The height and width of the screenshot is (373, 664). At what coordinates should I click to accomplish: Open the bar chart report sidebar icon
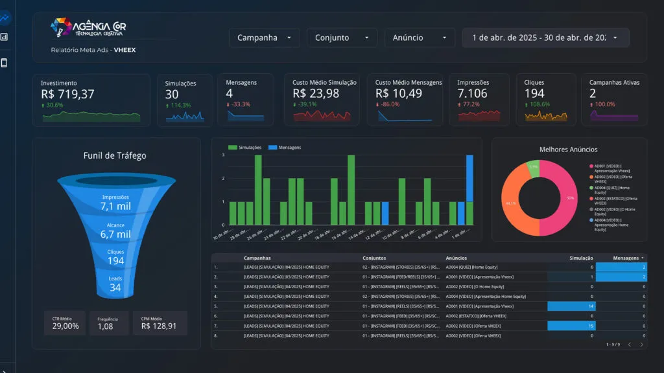[5, 37]
